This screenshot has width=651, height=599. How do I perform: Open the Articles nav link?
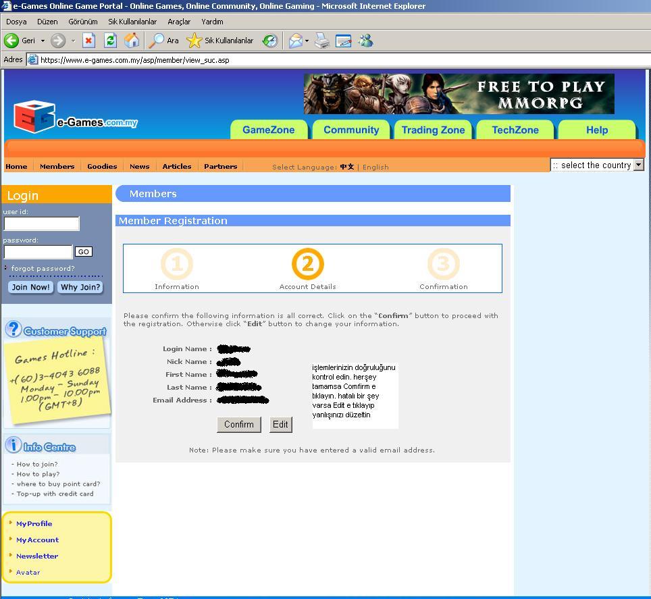point(177,166)
